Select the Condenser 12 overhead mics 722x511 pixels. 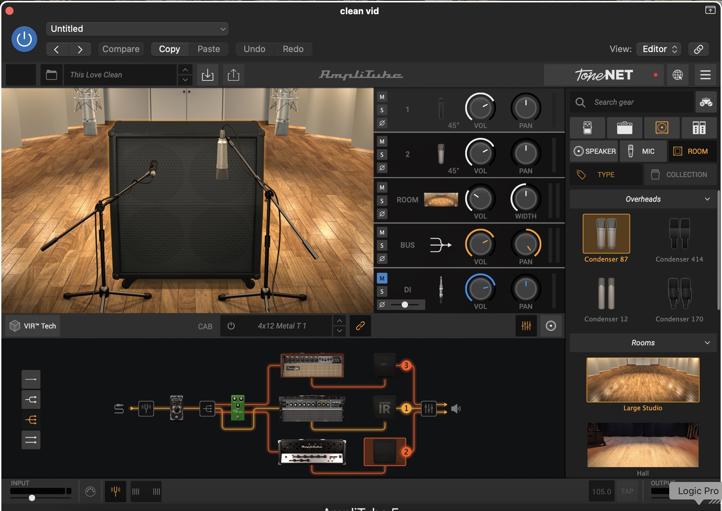coord(606,298)
